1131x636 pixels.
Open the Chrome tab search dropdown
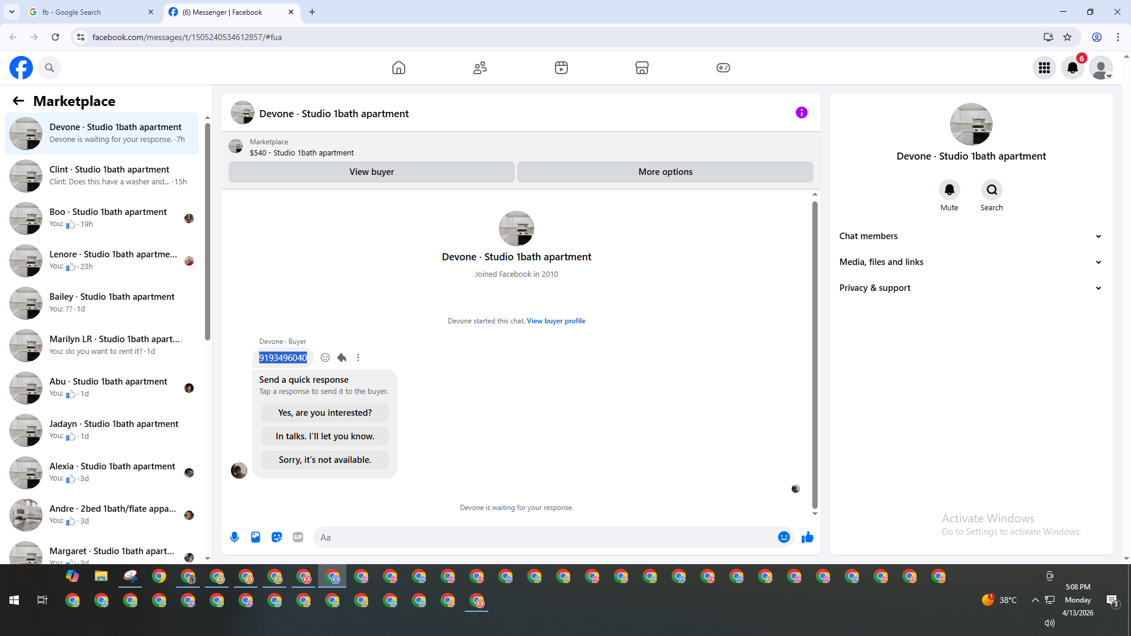pos(12,12)
